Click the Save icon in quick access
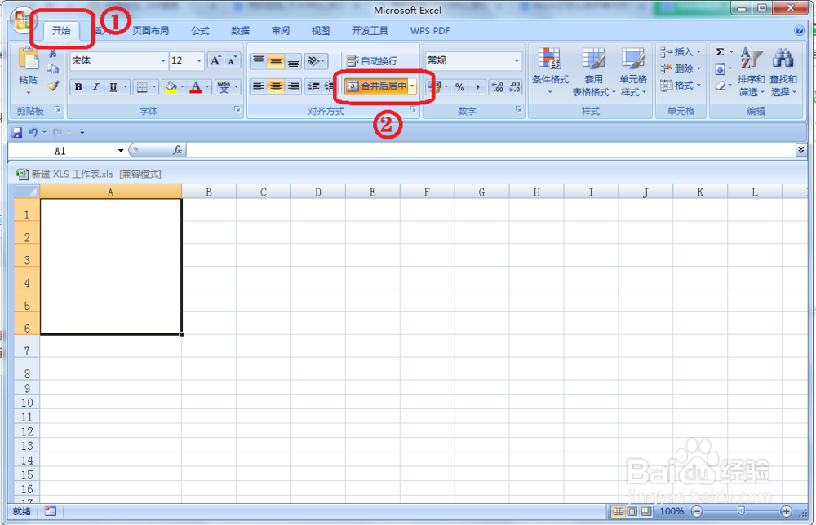 (x=16, y=132)
